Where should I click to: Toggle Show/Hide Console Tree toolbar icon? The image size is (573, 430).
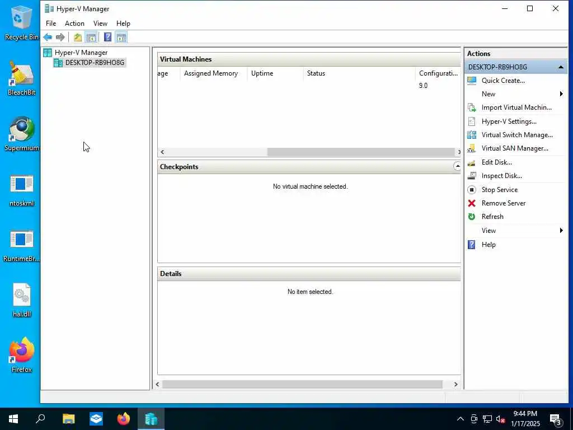tap(91, 37)
